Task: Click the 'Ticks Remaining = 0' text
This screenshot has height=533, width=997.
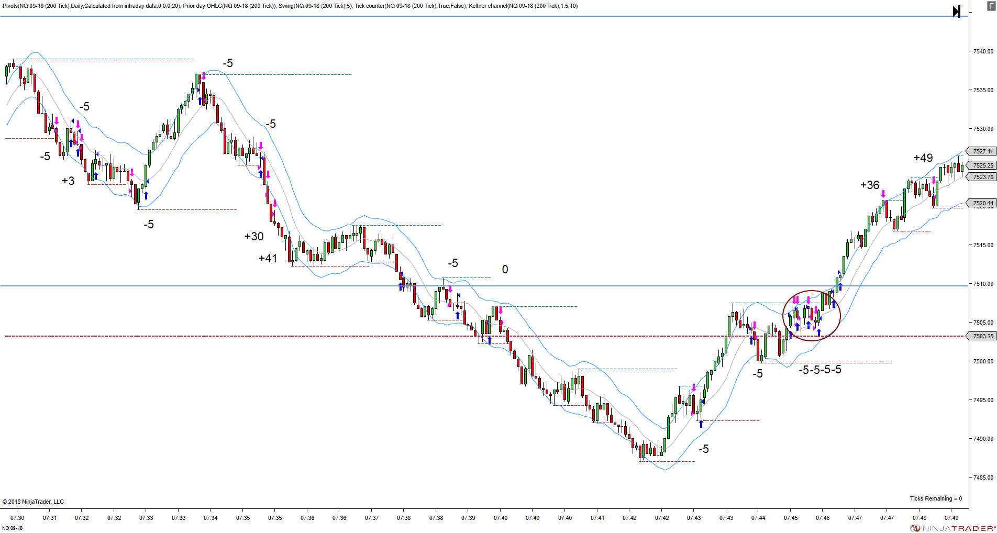Action: pyautogui.click(x=936, y=498)
